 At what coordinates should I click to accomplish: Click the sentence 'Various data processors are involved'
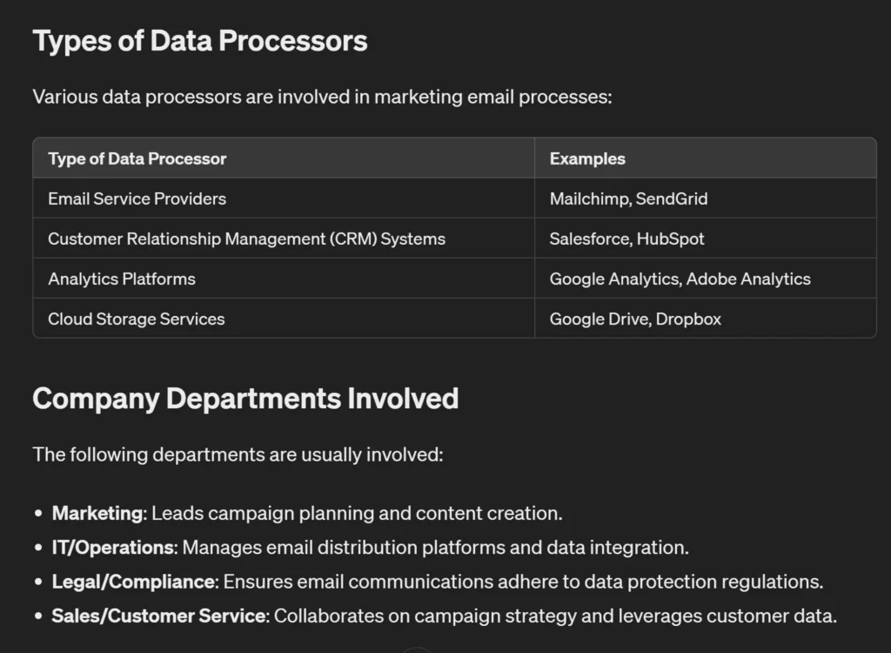pyautogui.click(x=322, y=97)
